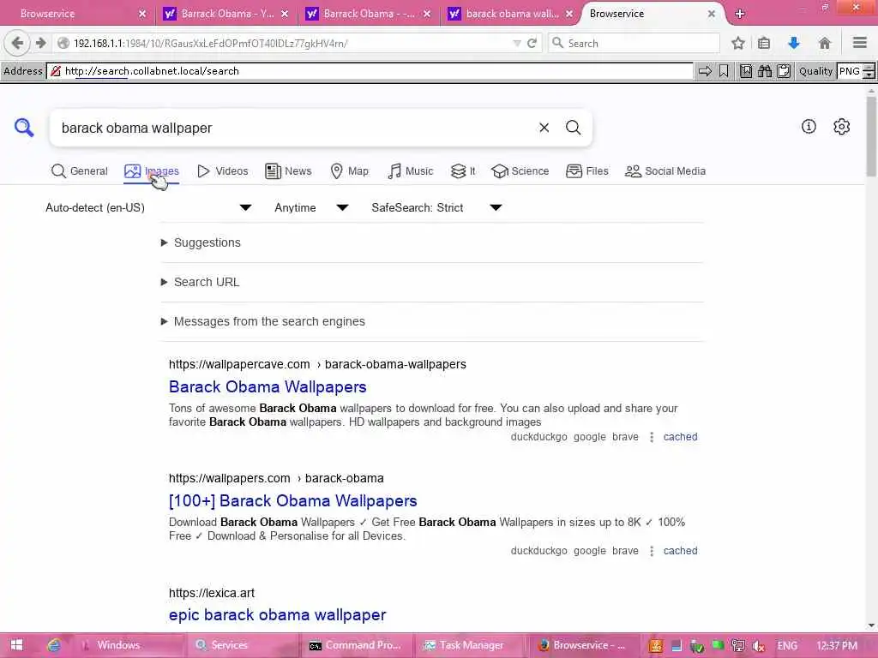Select the General search category
Screen dimensions: 878x658
[x=79, y=171]
